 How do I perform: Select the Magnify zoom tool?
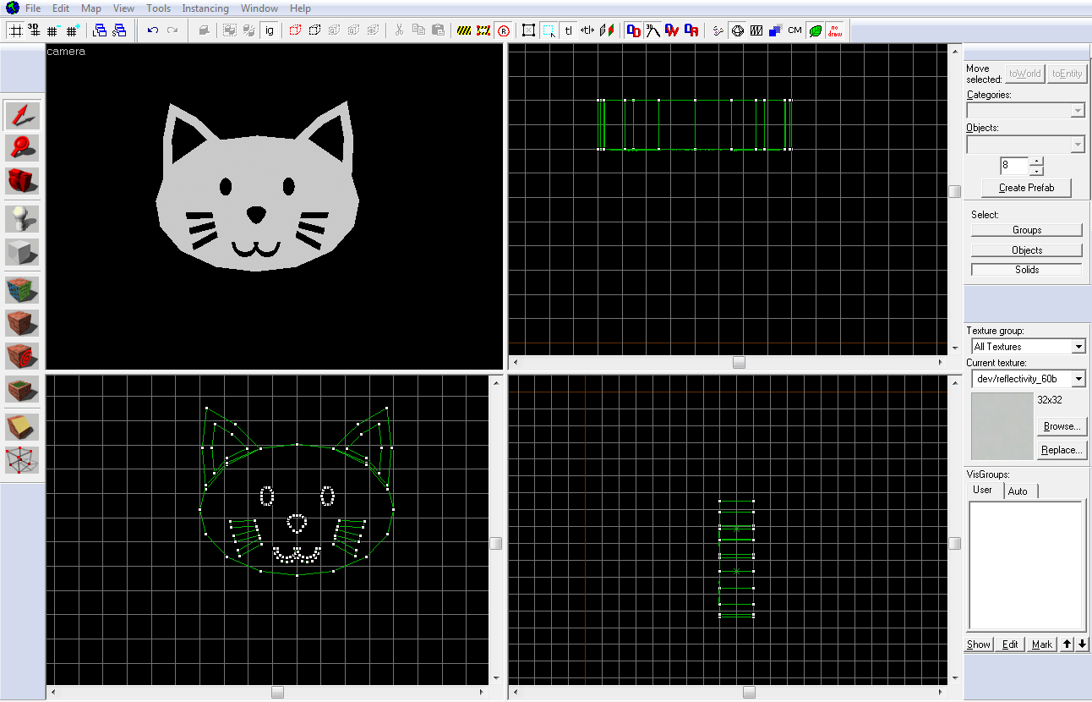pos(22,147)
